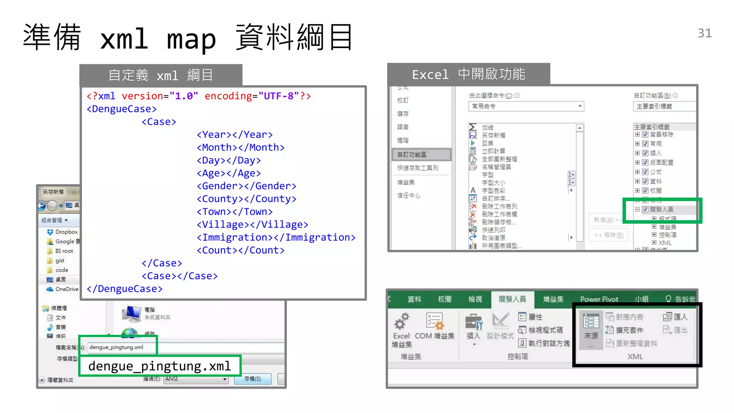Switch to the 檢視 ribbon tab
Image resolution: width=734 pixels, height=413 pixels.
pos(475,299)
